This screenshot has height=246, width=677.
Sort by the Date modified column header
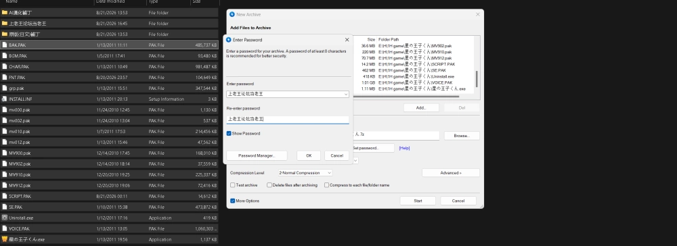click(x=110, y=2)
